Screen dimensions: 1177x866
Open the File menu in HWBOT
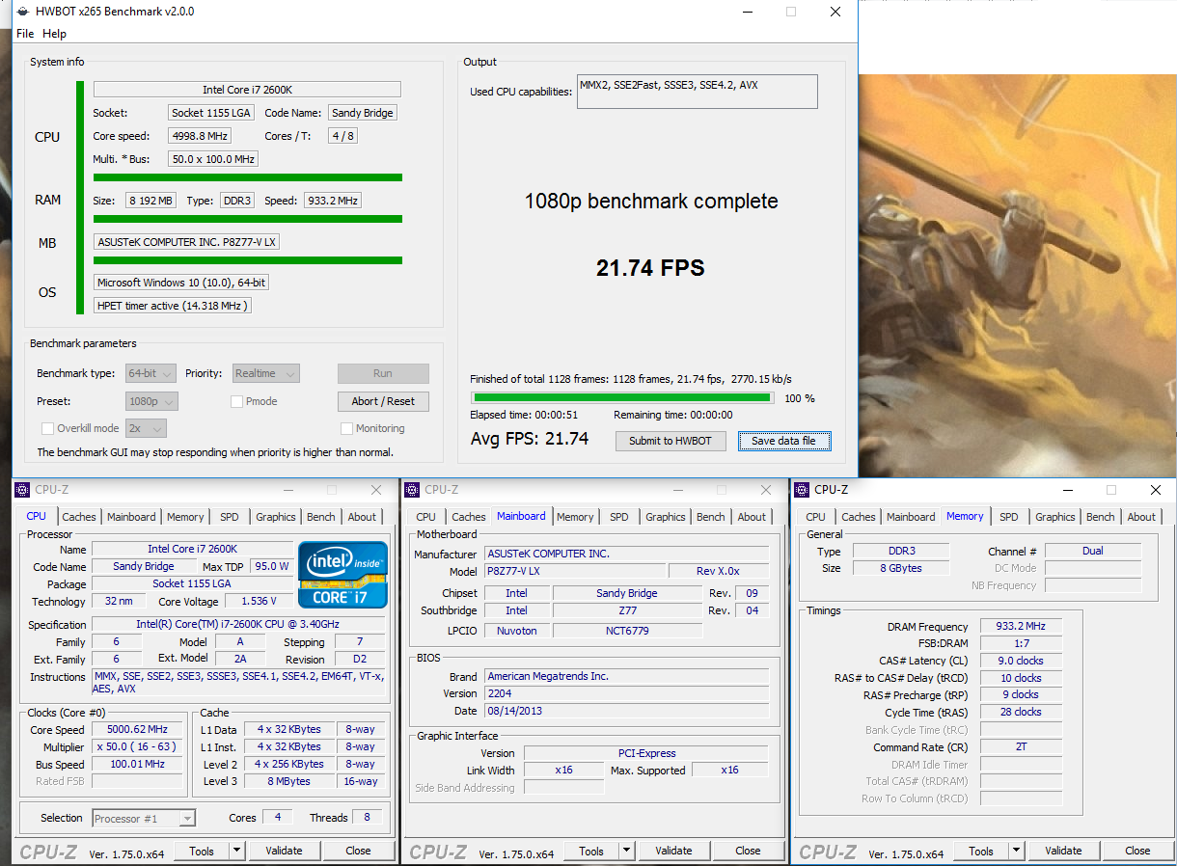(x=25, y=34)
